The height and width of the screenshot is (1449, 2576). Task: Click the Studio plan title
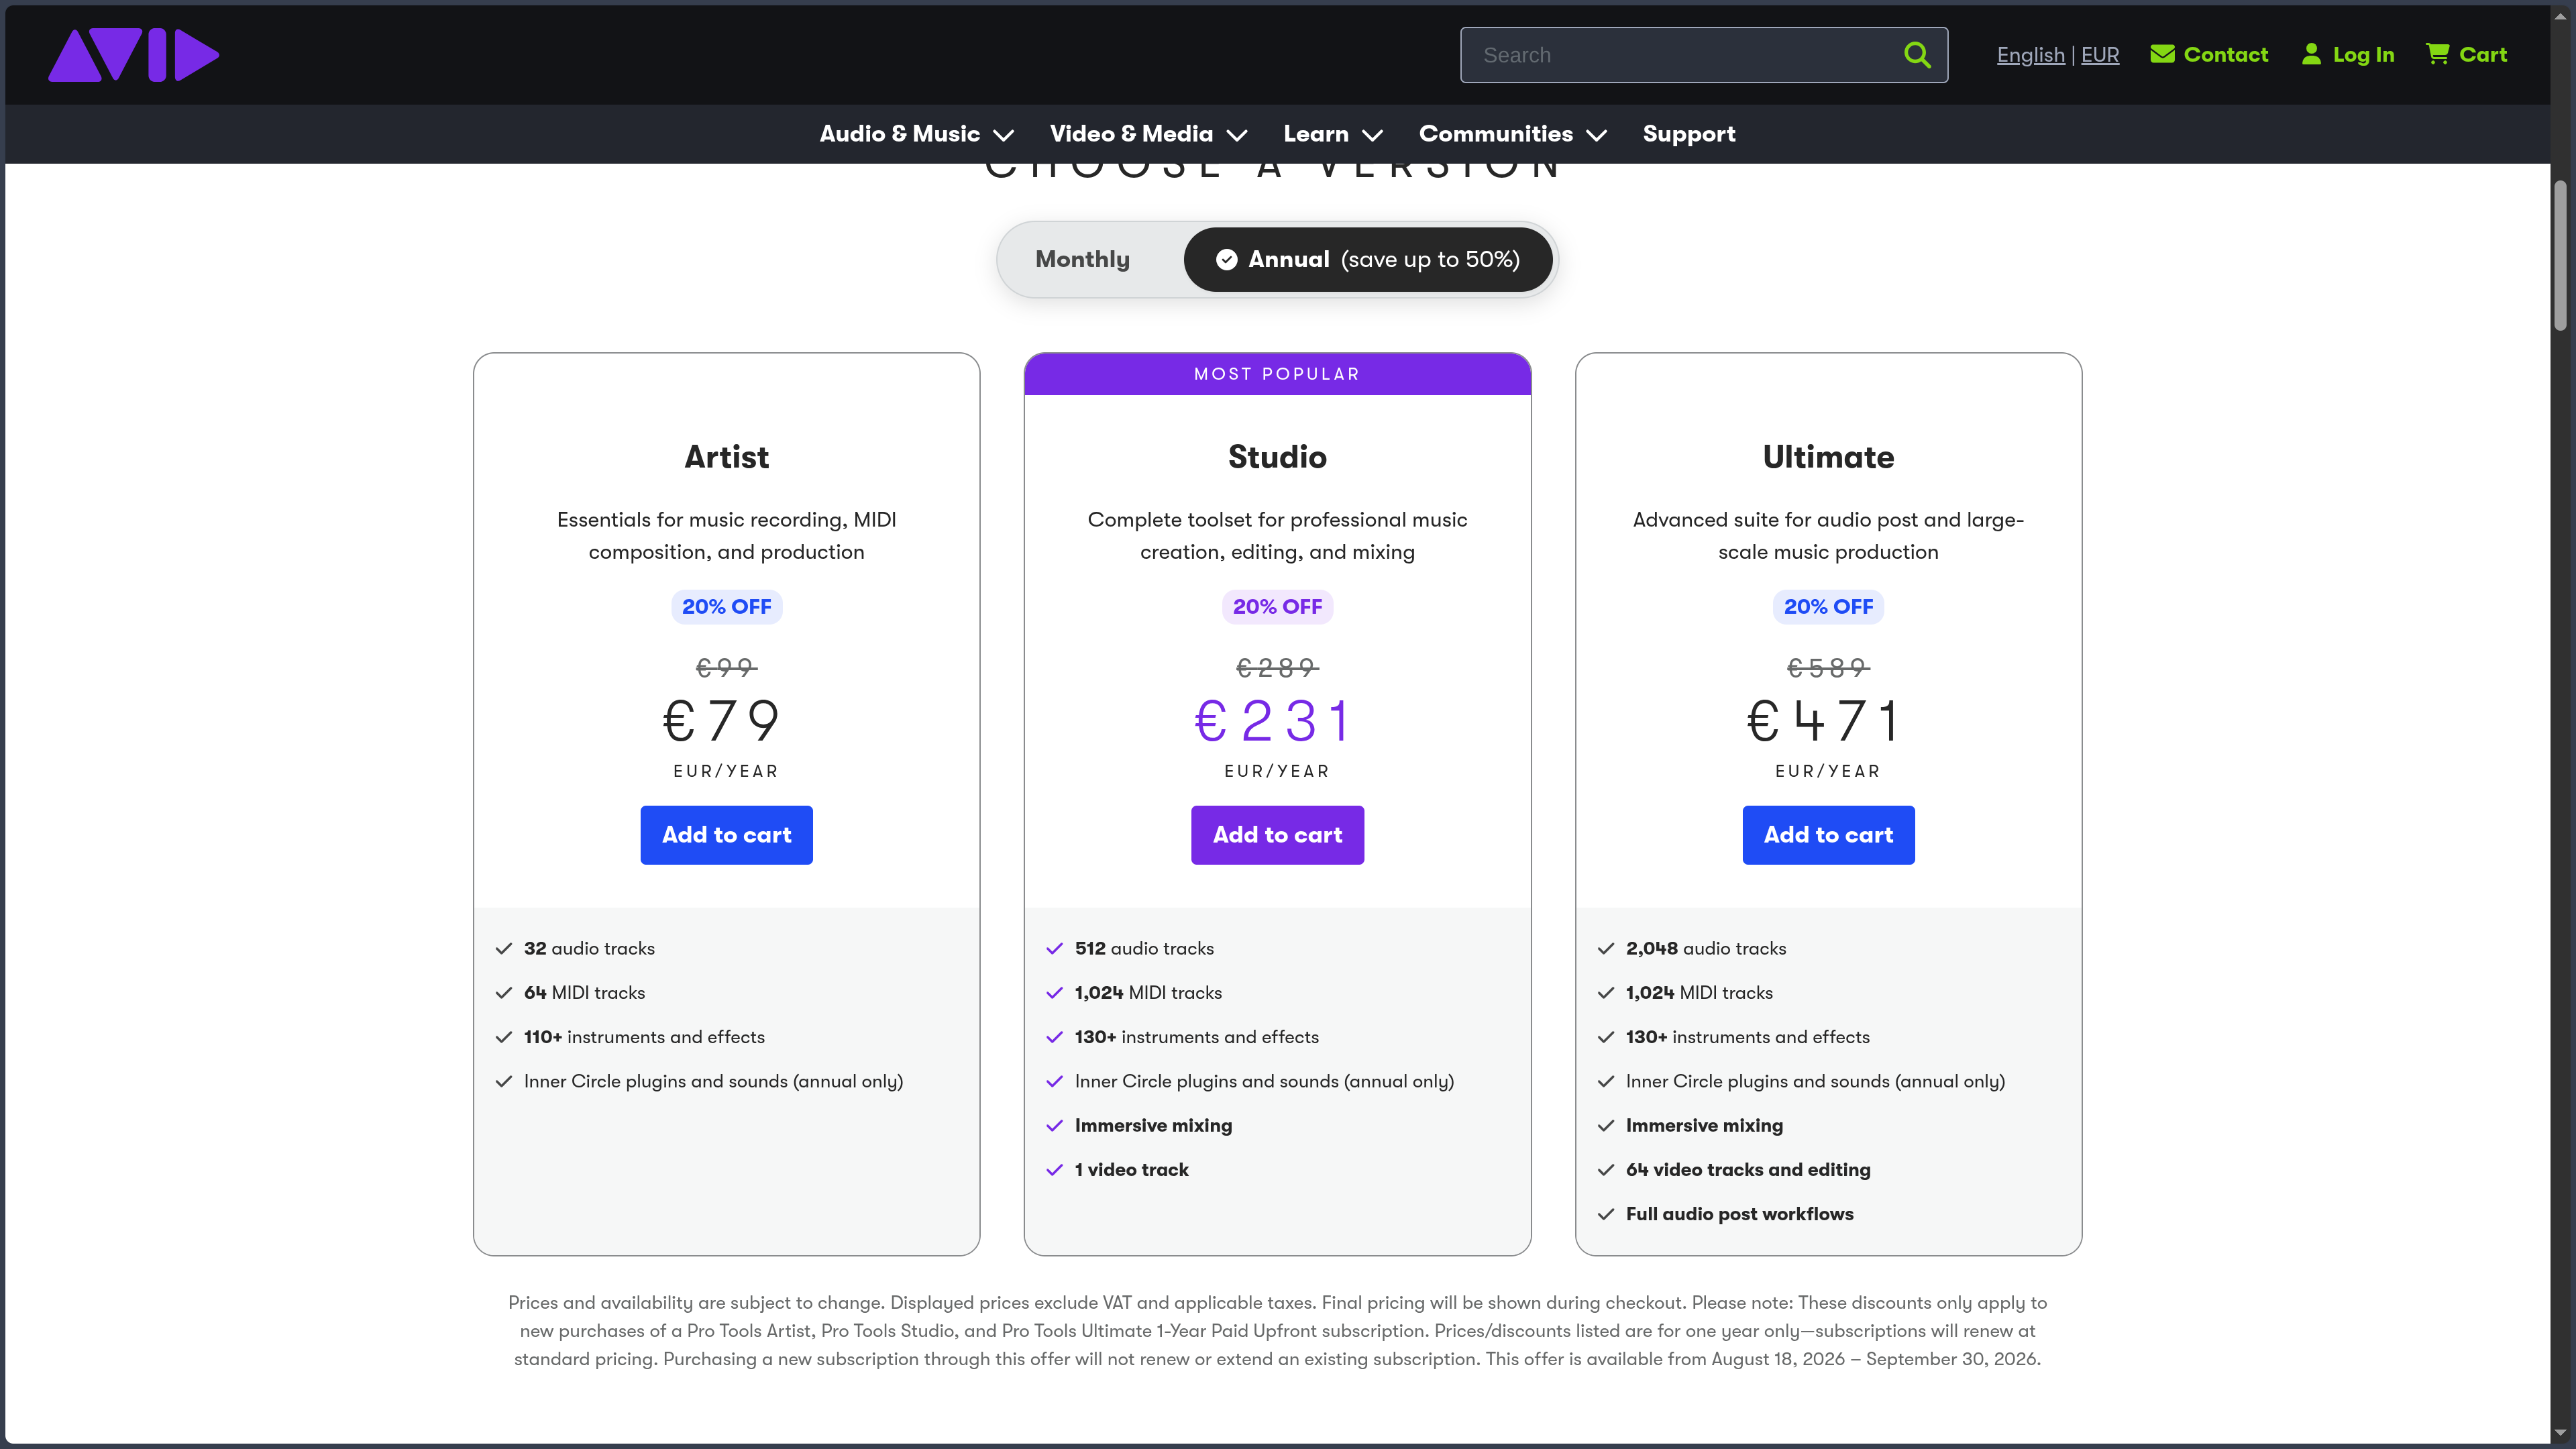coord(1277,457)
